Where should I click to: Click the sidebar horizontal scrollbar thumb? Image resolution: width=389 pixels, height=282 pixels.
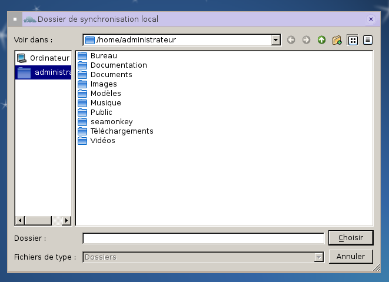pos(38,220)
